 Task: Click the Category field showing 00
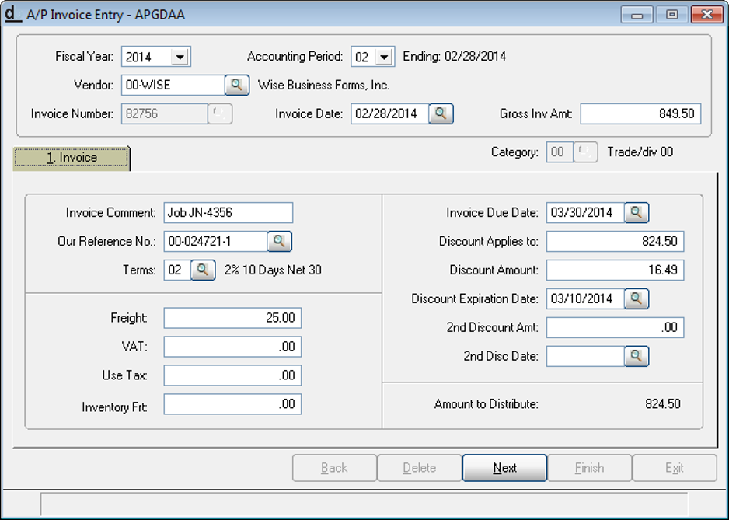point(560,152)
